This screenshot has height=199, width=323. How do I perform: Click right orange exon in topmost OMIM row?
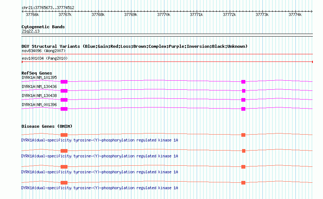(x=243, y=135)
